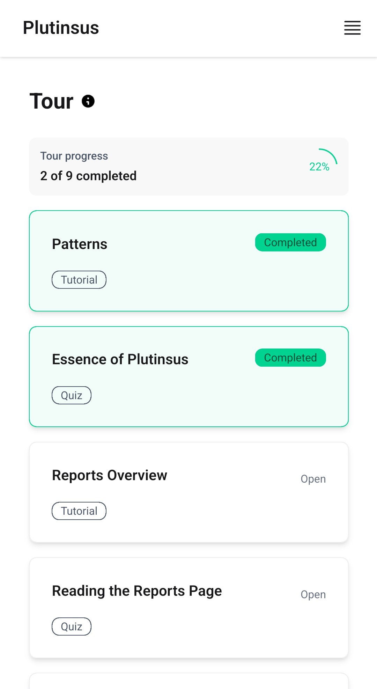Click Open status on Reports Overview
The height and width of the screenshot is (689, 377).
(x=313, y=479)
